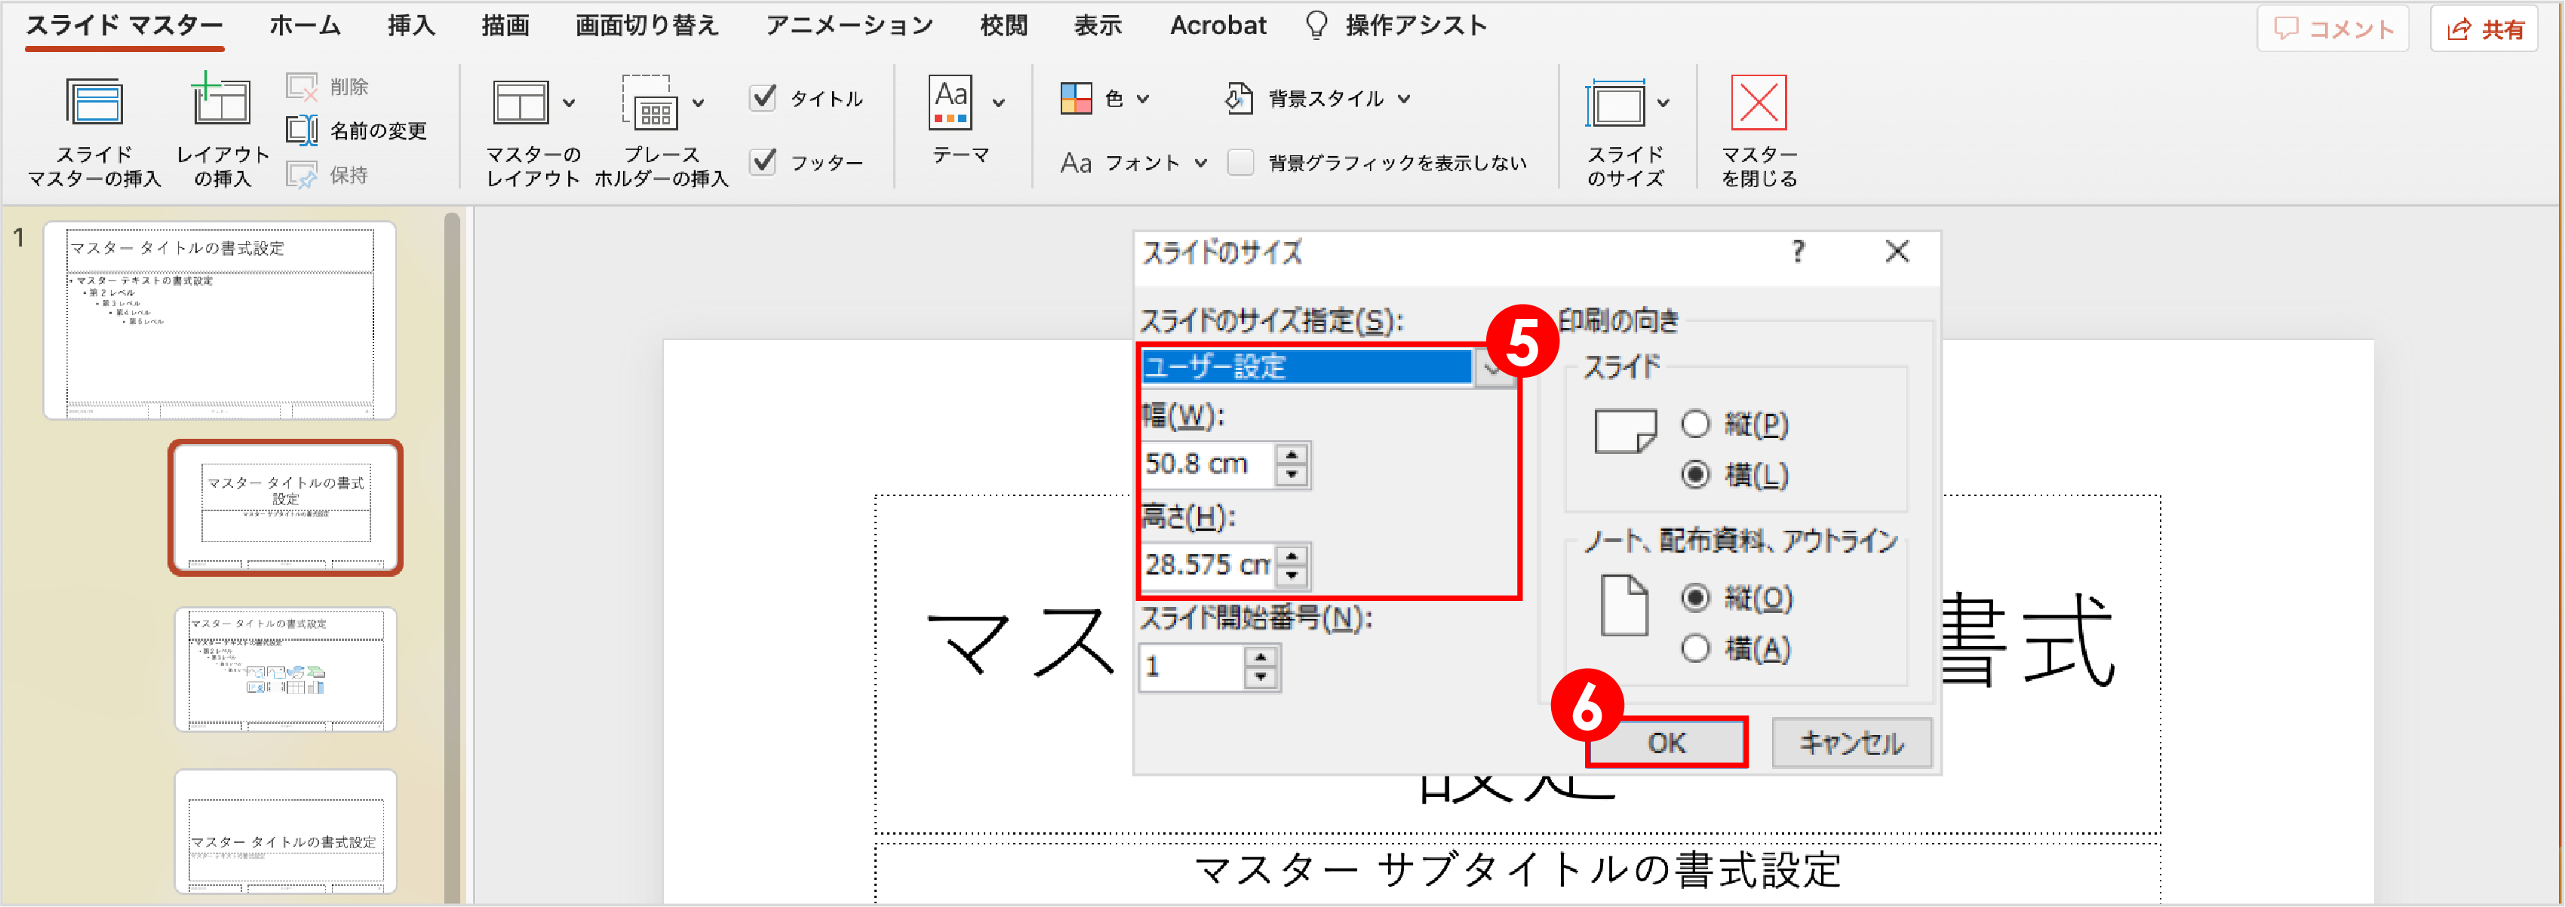Viewport: 2565px width, 907px height.
Task: Switch to the 描画 tab
Action: click(505, 26)
